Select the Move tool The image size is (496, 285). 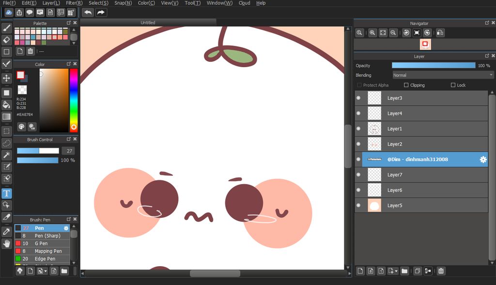pyautogui.click(x=7, y=78)
